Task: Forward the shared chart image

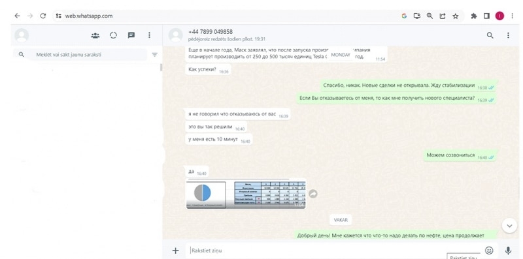Action: click(313, 194)
